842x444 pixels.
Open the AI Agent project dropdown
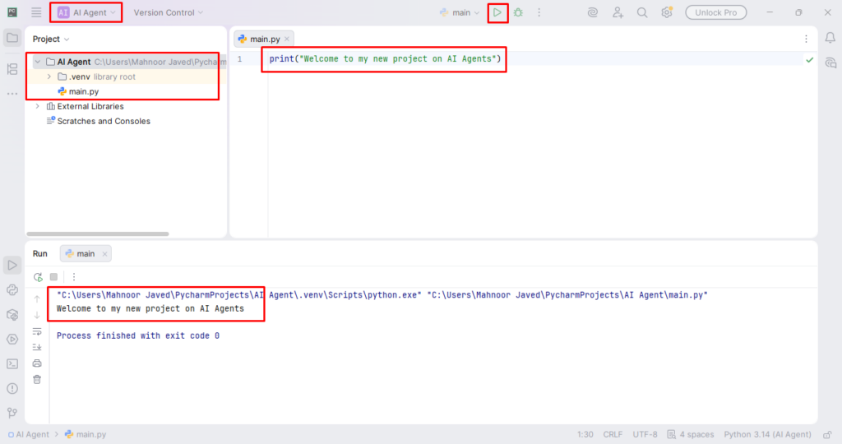pyautogui.click(x=86, y=12)
